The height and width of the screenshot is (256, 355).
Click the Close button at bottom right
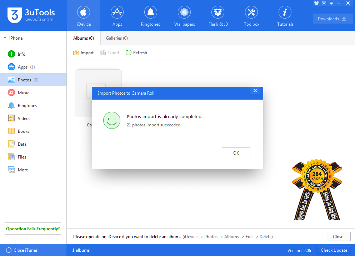click(x=338, y=236)
